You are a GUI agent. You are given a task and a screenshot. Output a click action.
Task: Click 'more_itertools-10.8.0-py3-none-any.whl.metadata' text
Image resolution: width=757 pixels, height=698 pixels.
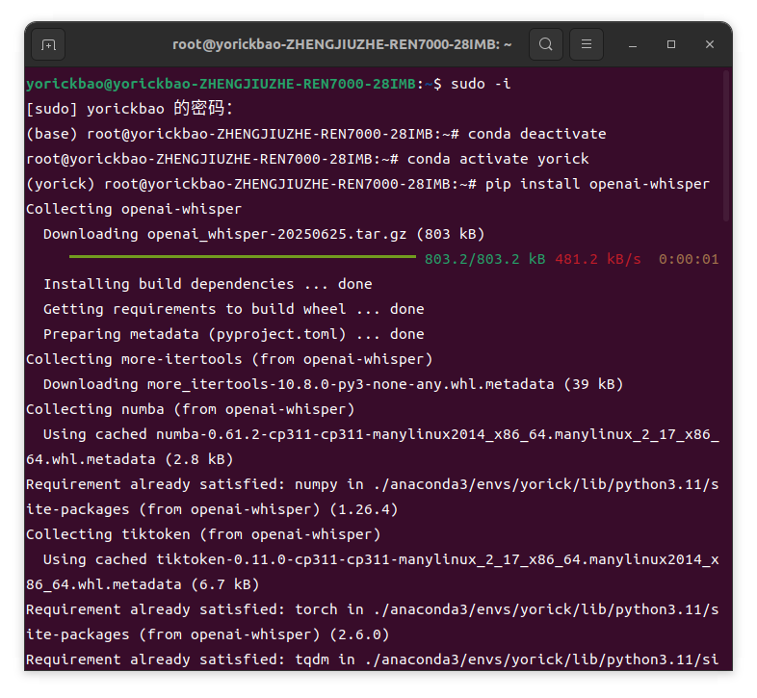351,384
